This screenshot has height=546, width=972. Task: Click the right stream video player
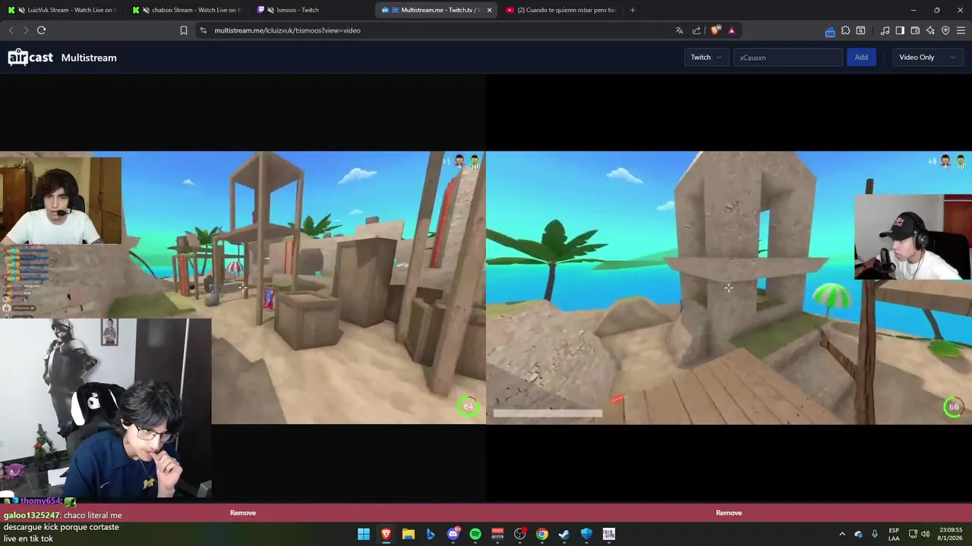(x=729, y=288)
